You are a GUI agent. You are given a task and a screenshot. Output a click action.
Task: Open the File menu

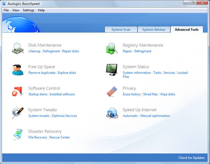[6, 10]
